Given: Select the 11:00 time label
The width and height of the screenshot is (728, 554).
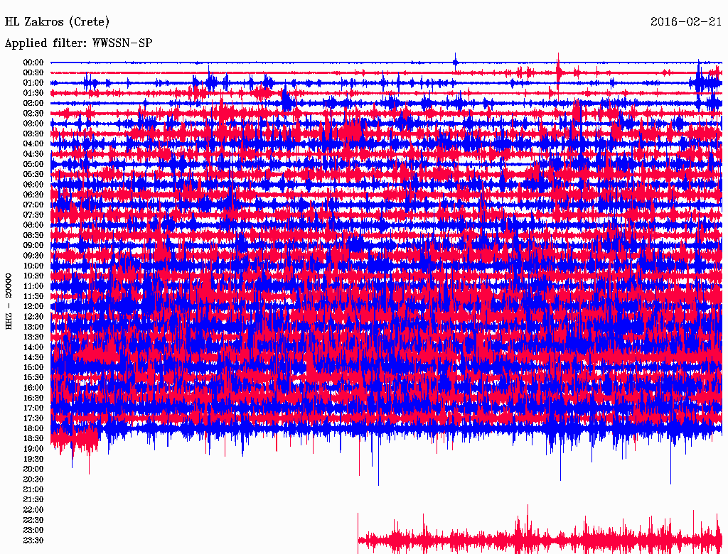Looking at the screenshot, I should (x=33, y=286).
